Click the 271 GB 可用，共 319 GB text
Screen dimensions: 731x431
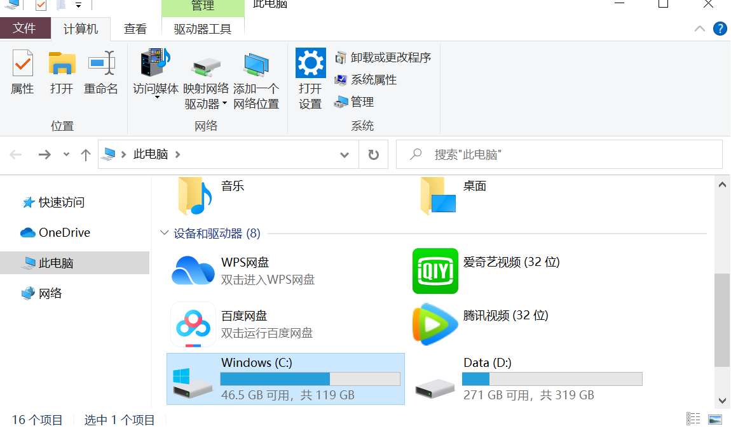point(529,395)
